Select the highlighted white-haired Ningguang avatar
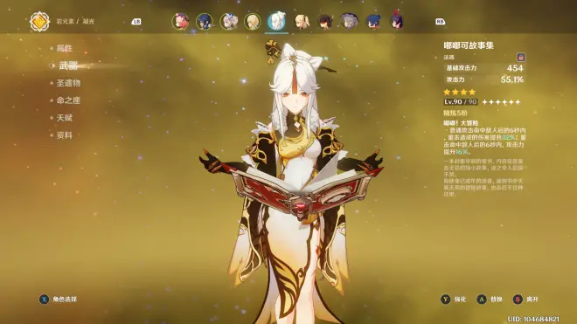Viewport: 577px width, 324px height. 277,21
